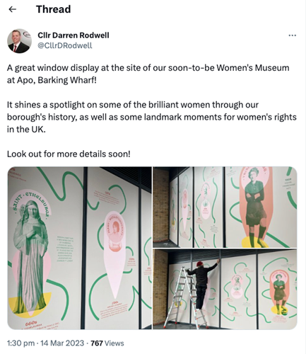Image resolution: width=306 pixels, height=354 pixels.
Task: Click the man standing on the ladder
Action: click(x=203, y=285)
